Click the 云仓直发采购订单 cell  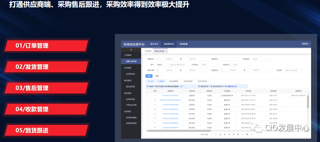tap(227, 95)
